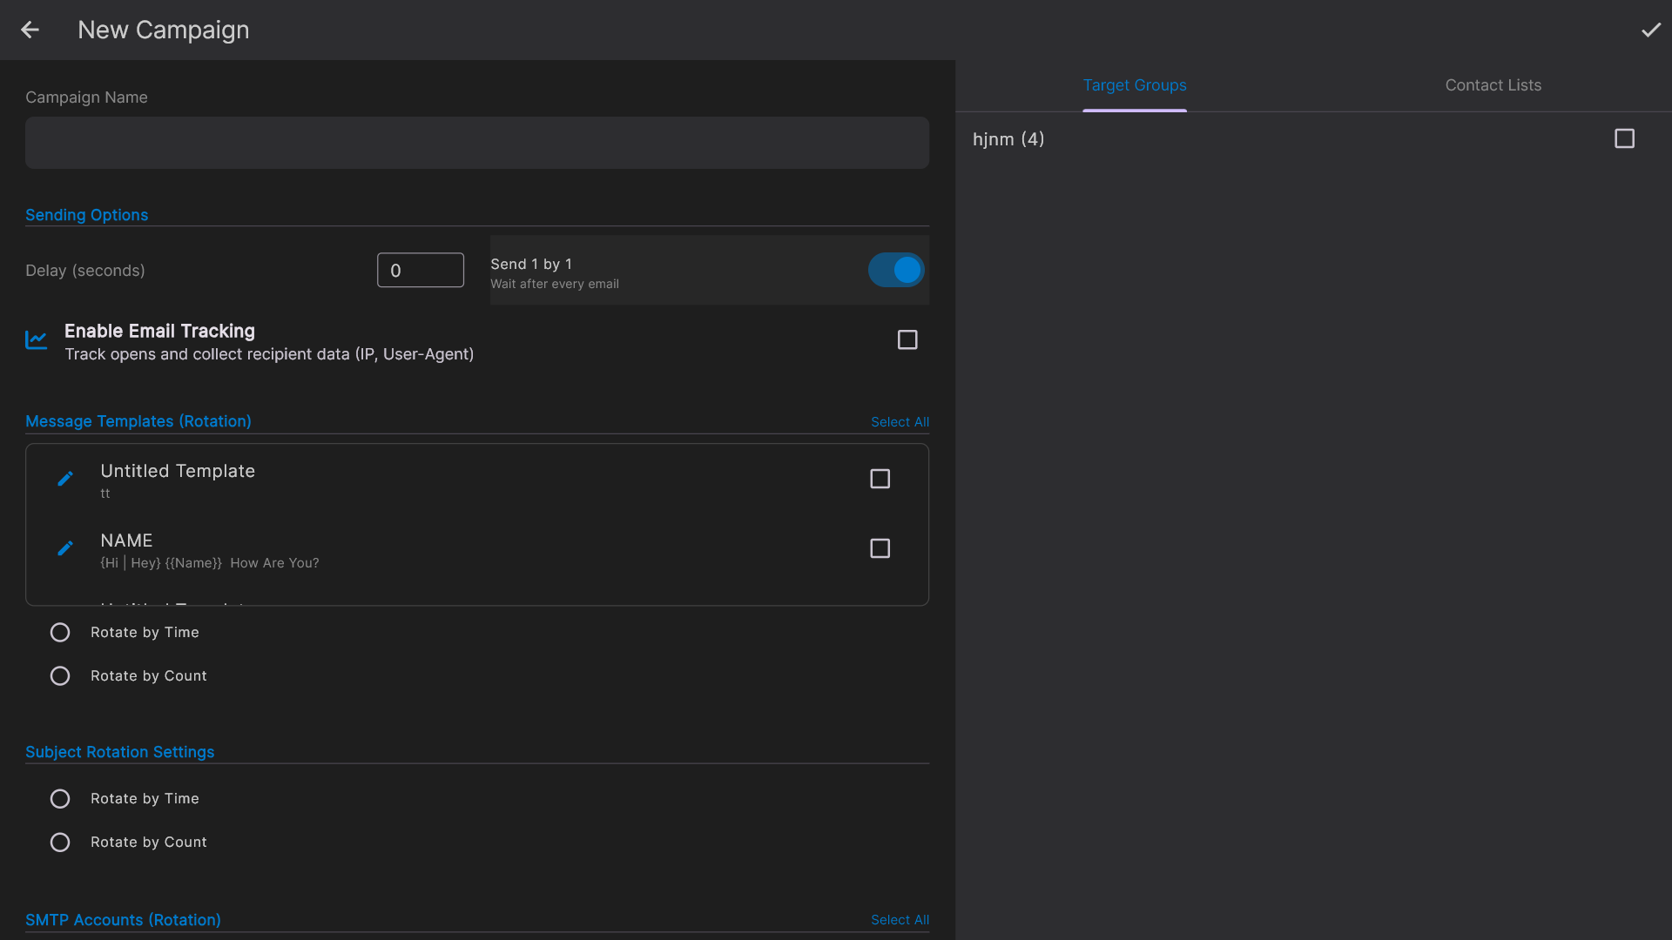The width and height of the screenshot is (1672, 940).
Task: Go back using the arrow icon
Action: pos(30,30)
